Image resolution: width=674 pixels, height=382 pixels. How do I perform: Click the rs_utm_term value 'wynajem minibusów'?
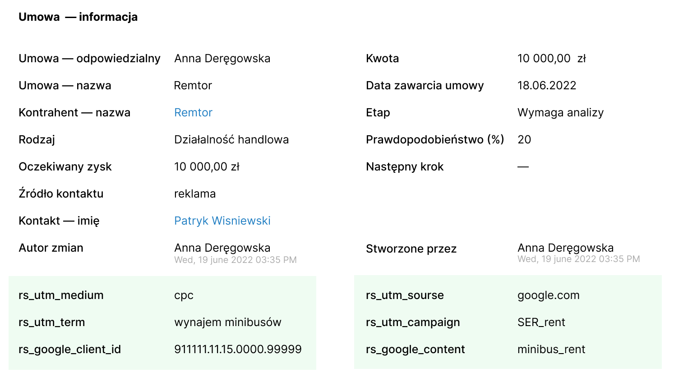point(227,322)
